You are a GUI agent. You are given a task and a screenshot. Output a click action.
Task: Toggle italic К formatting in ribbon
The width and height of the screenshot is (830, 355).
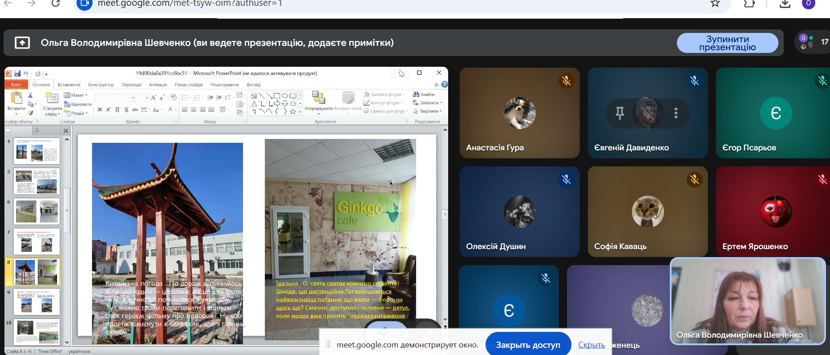click(x=108, y=109)
